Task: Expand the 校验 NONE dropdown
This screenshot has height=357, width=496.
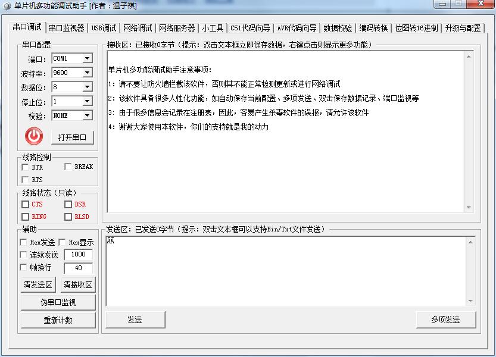Action: 87,115
